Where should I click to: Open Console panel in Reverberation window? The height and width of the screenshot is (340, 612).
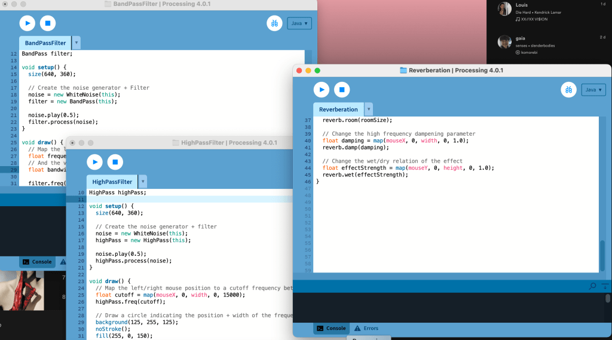(x=332, y=328)
